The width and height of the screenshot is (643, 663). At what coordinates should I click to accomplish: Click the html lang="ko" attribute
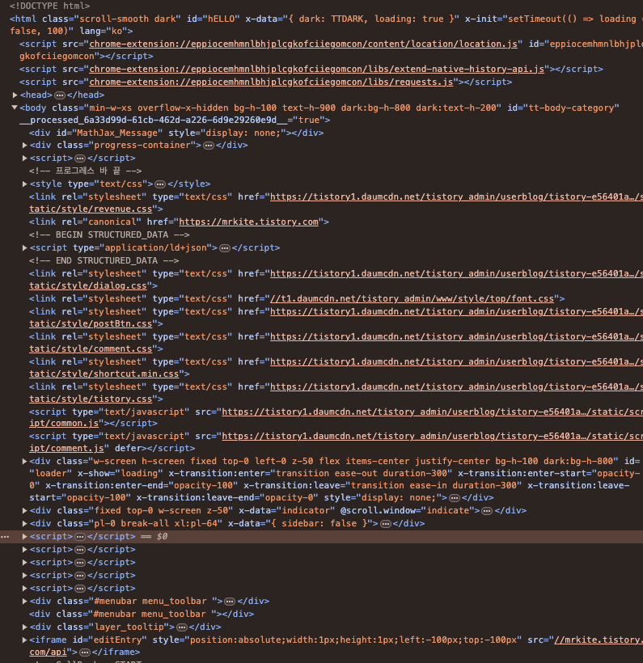point(104,31)
